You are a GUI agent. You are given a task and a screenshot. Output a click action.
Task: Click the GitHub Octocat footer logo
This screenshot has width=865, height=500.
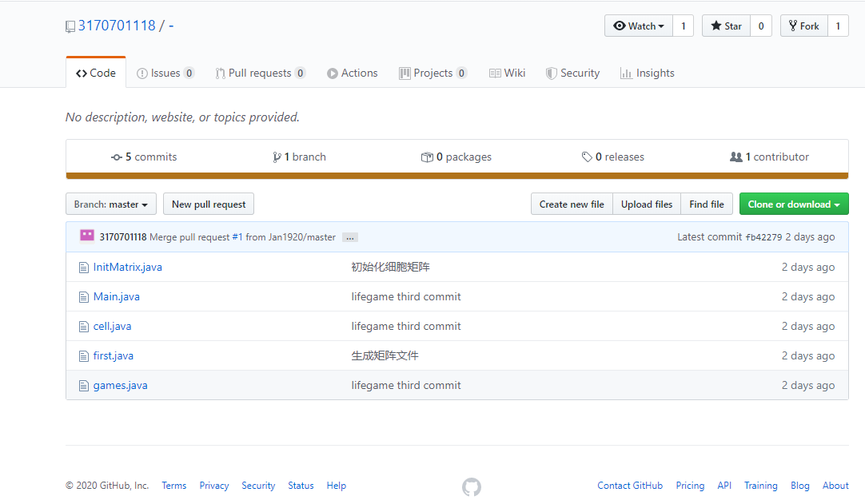click(472, 486)
